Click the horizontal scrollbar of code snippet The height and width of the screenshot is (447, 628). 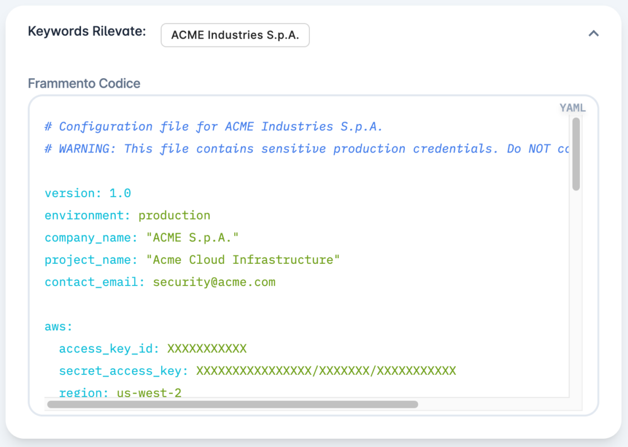[233, 404]
